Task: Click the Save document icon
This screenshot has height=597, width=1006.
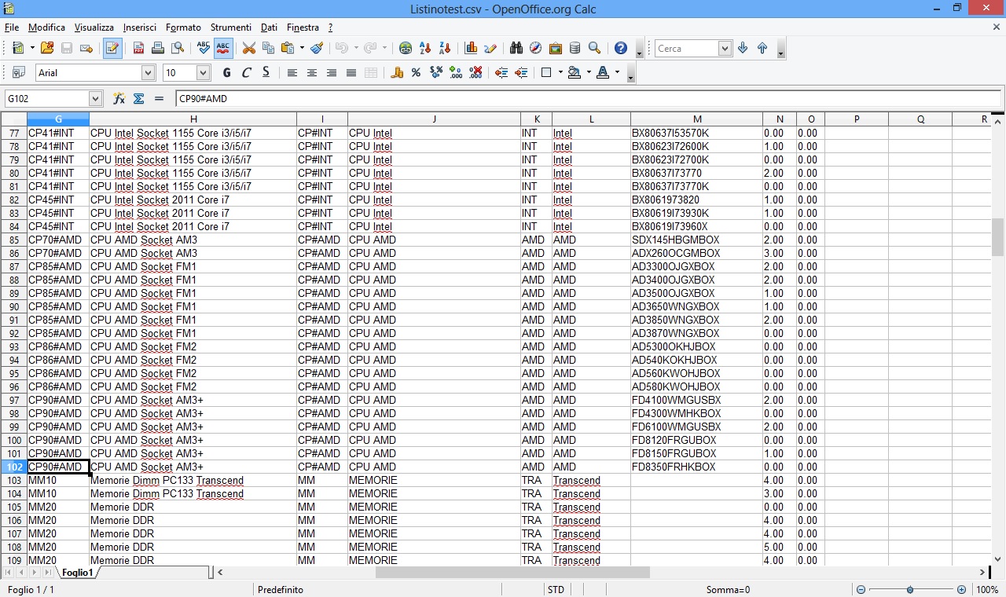Action: (x=67, y=48)
